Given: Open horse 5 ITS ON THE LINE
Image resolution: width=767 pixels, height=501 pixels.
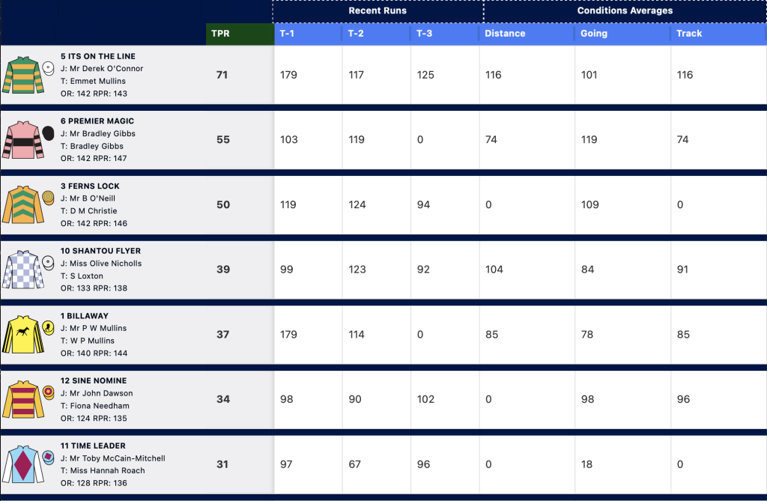Looking at the screenshot, I should pos(98,56).
